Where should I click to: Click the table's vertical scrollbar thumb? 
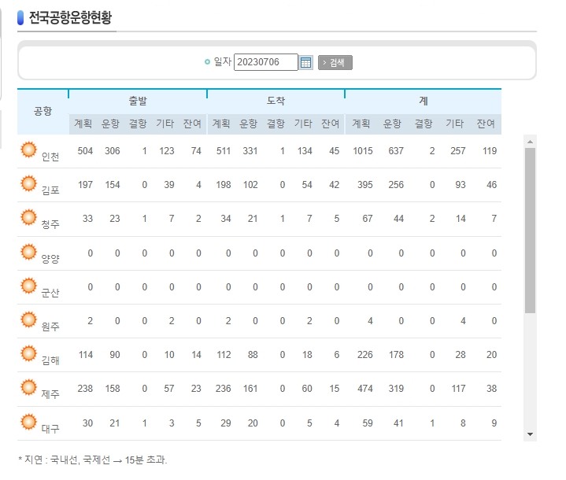point(530,231)
